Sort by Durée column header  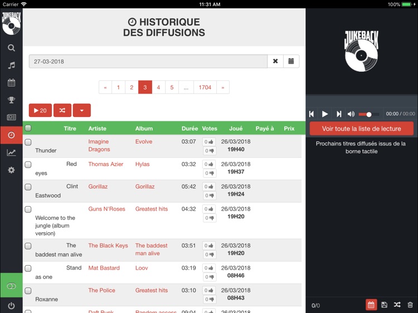point(189,129)
